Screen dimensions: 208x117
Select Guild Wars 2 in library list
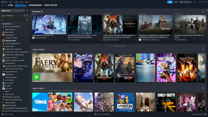click(9, 75)
